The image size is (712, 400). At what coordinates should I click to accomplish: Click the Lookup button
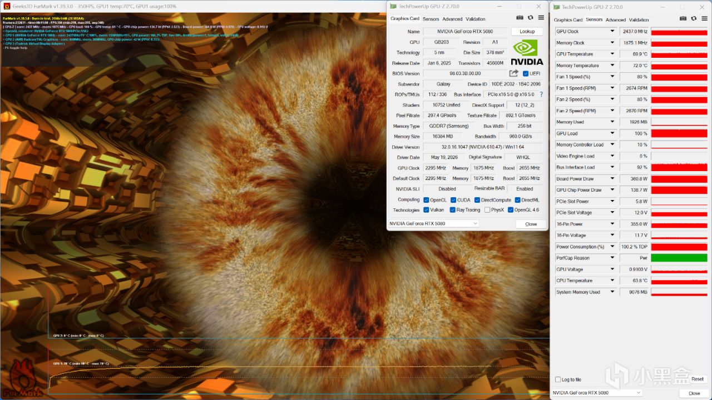(527, 32)
